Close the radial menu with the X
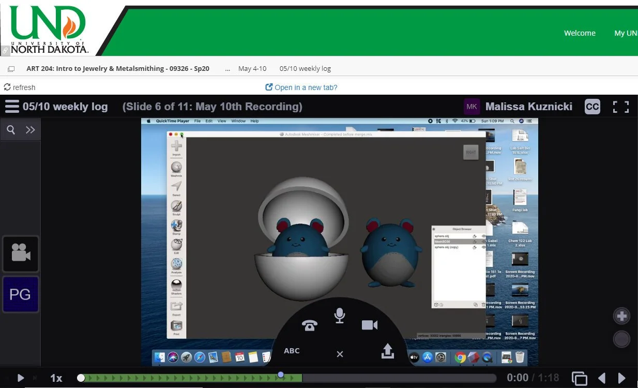The height and width of the screenshot is (388, 638). click(x=340, y=354)
